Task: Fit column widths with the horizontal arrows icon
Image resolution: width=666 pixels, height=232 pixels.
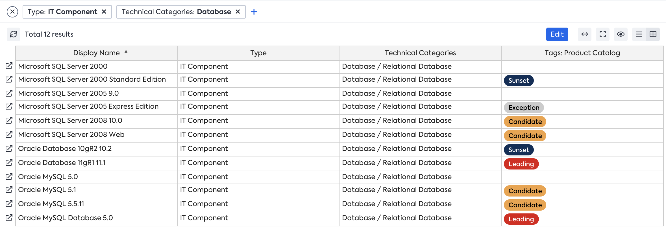Action: pyautogui.click(x=585, y=34)
